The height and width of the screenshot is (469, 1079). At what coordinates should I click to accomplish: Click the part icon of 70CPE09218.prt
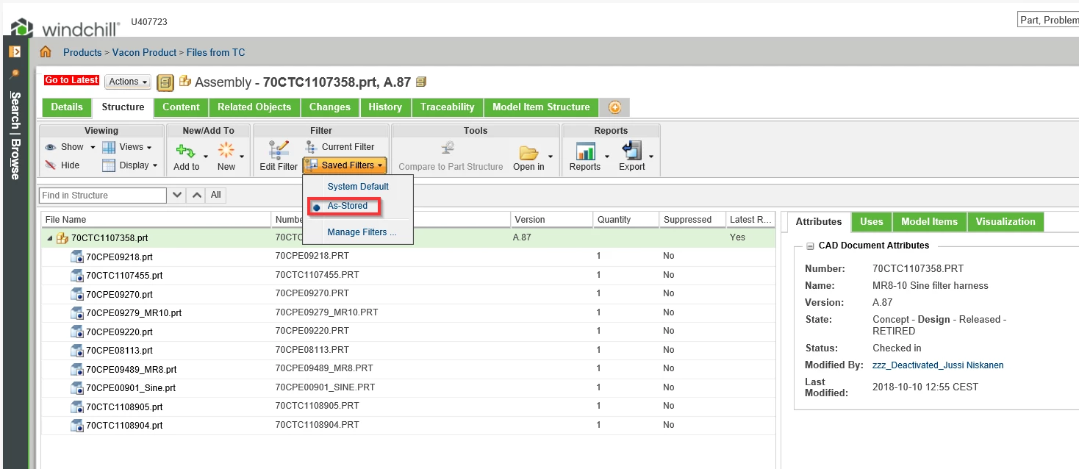tap(77, 257)
